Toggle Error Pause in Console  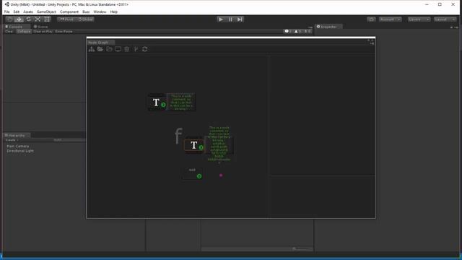point(64,31)
